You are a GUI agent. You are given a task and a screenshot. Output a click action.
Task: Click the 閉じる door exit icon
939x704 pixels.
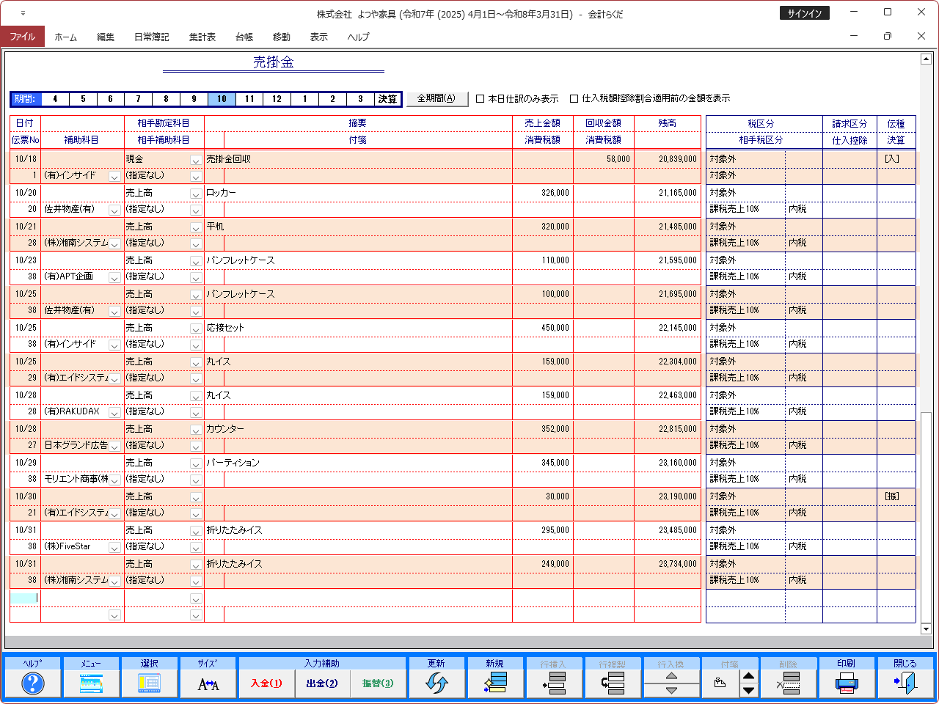[905, 683]
